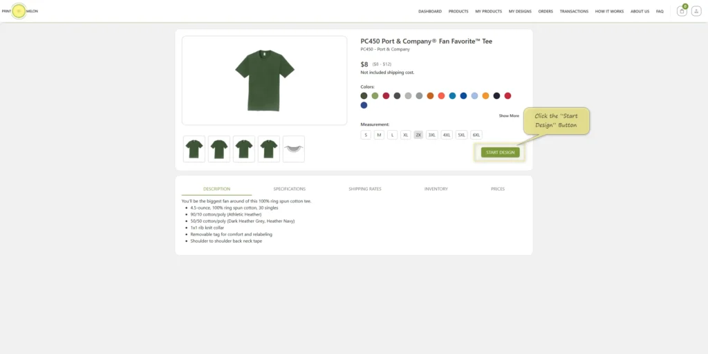Viewport: 708px width, 354px height.
Task: Open the user account icon
Action: (x=696, y=11)
